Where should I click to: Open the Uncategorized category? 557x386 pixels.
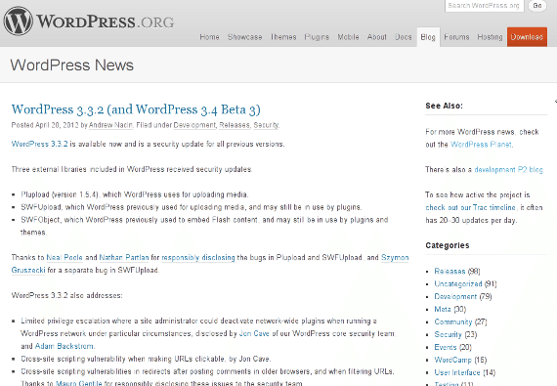(x=458, y=283)
